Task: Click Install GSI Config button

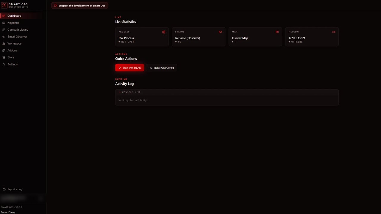Action: pos(162,68)
